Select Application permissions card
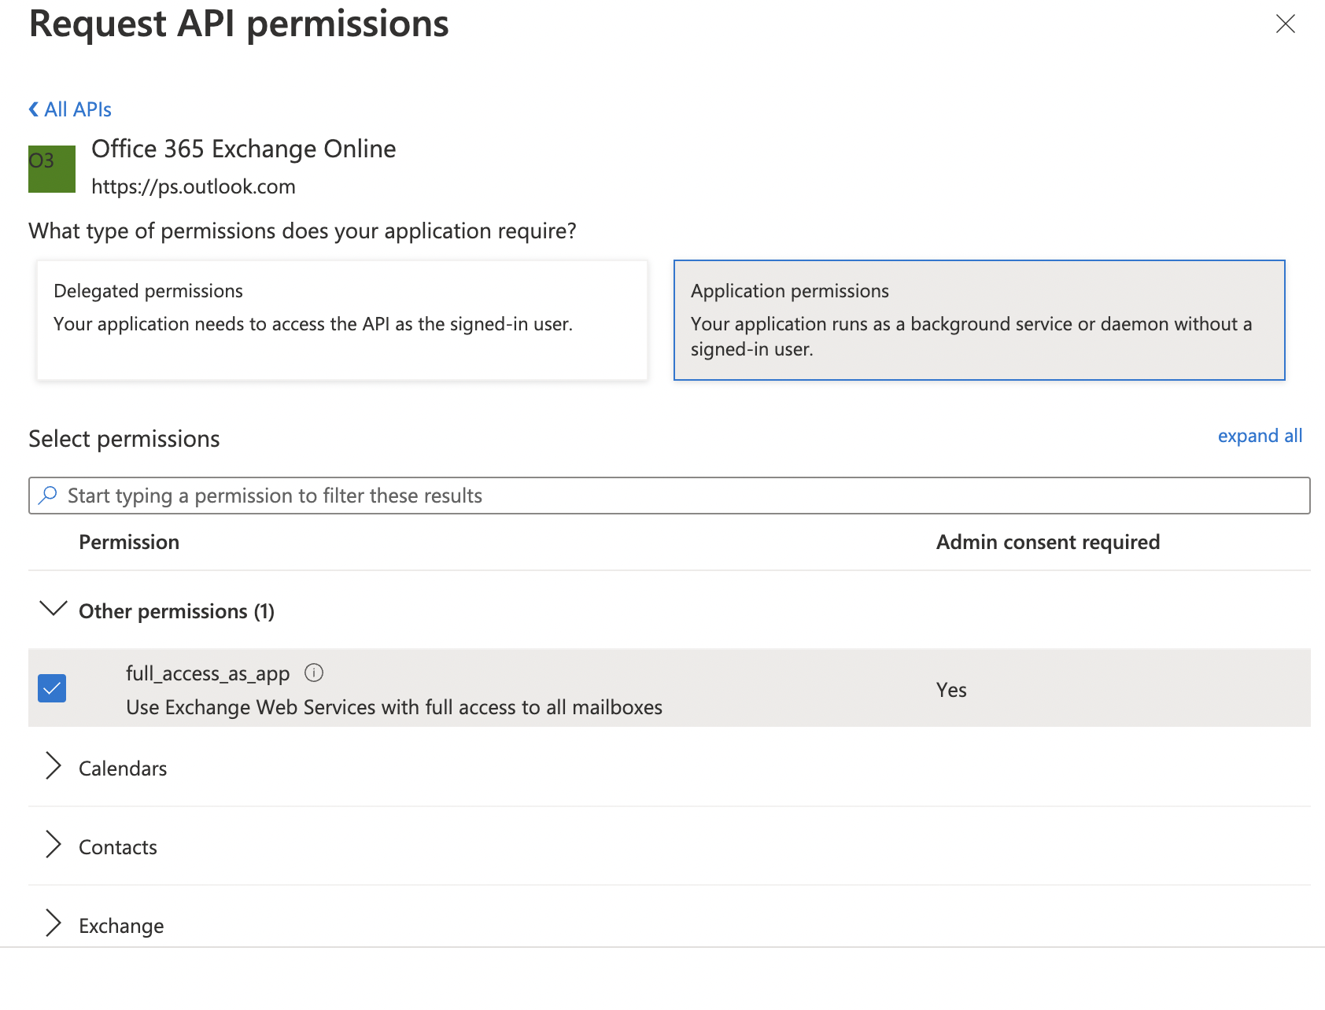1325x1010 pixels. (980, 320)
